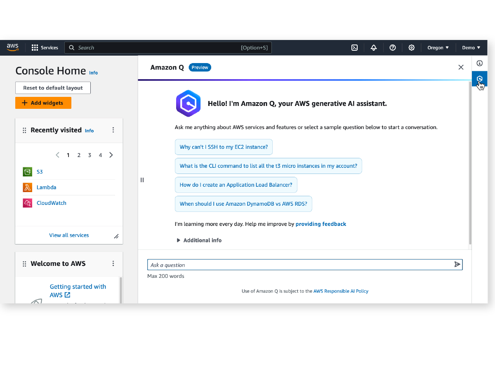Click the info circle icon in right sidebar
Viewport: 495px width, 371px height.
[x=479, y=63]
